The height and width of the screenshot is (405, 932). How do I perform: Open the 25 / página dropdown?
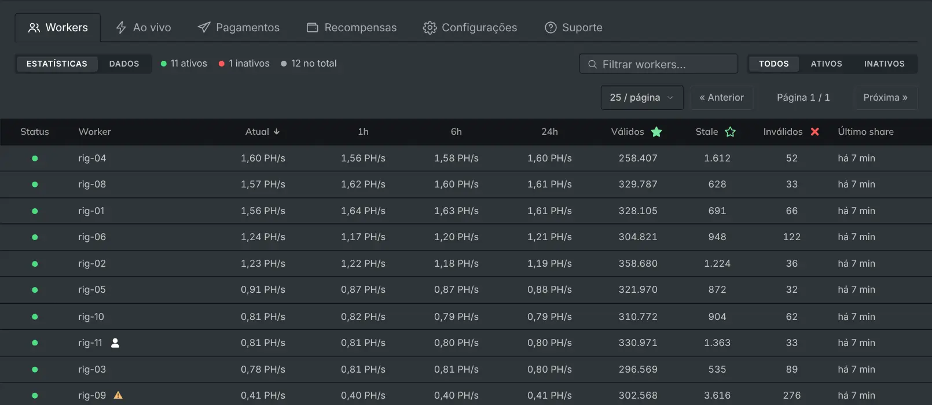[x=642, y=98]
